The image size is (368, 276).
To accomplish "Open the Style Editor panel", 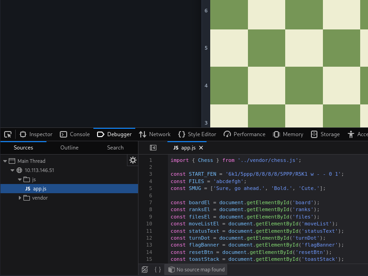I will tap(197, 134).
